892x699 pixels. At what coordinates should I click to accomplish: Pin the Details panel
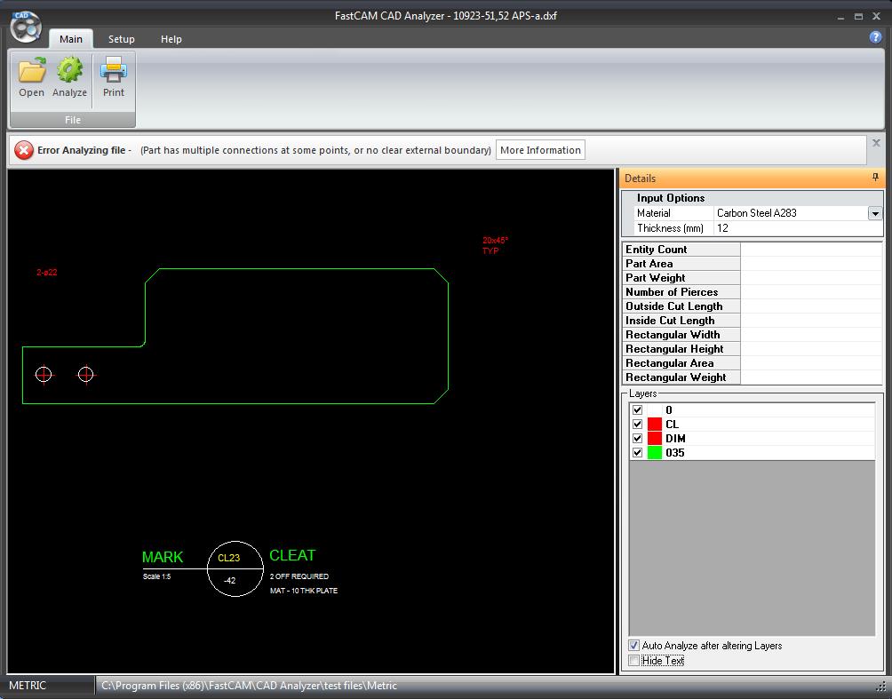875,178
